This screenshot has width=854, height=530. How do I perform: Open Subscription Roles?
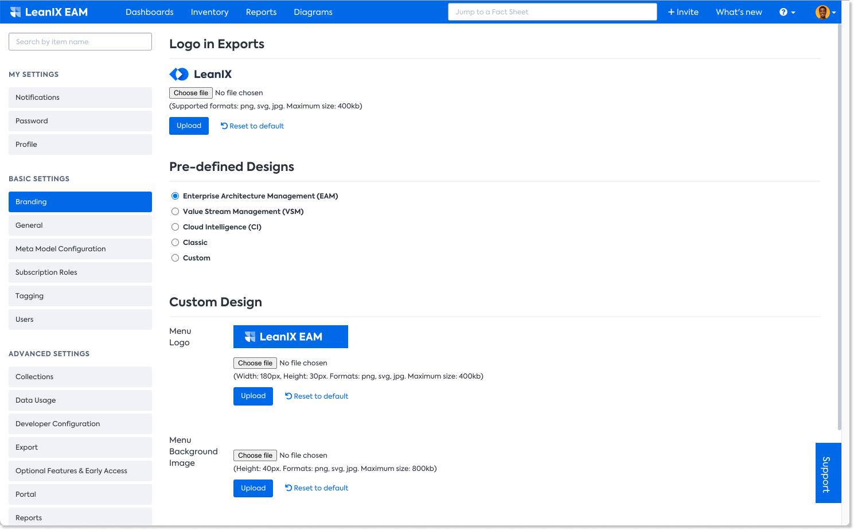[x=80, y=272]
